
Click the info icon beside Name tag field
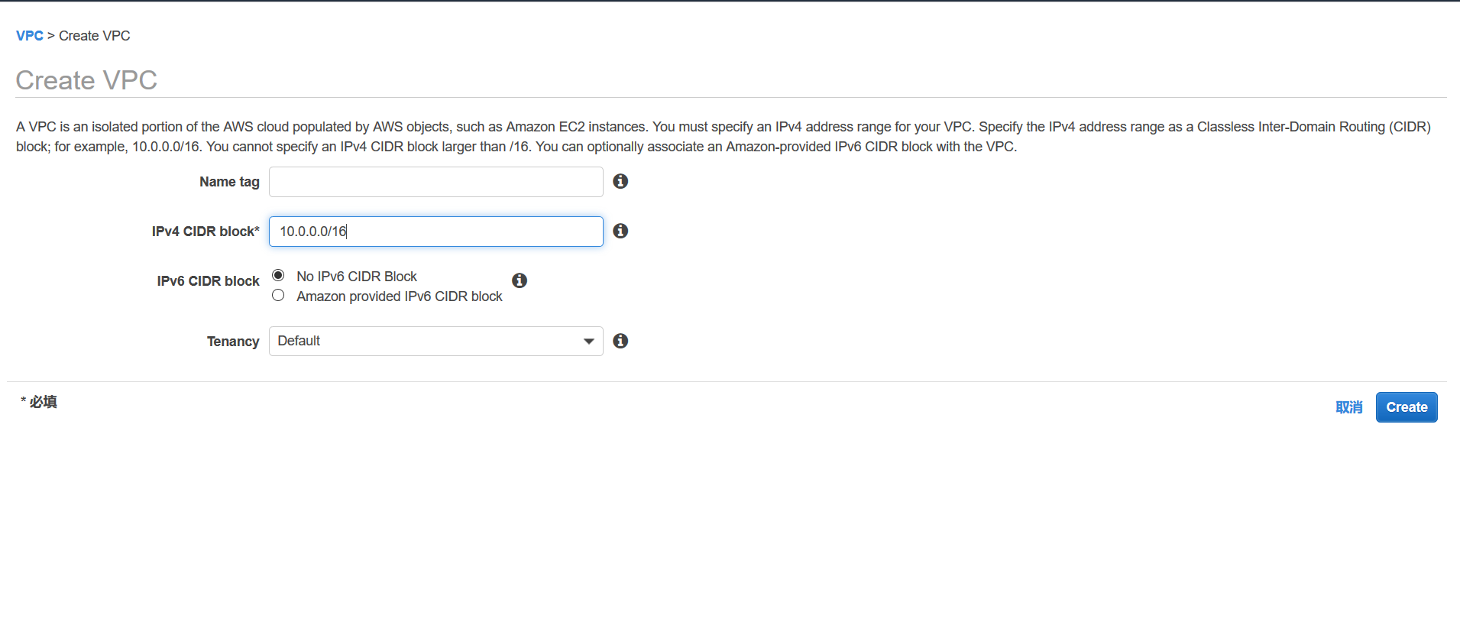click(x=620, y=181)
